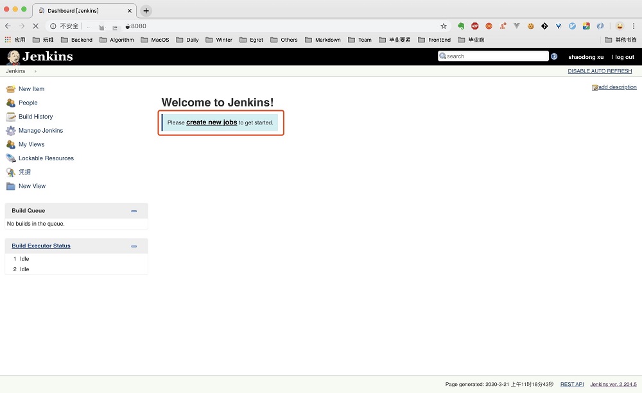Collapse the Build Queue panel
This screenshot has height=393, width=642.
click(x=134, y=211)
